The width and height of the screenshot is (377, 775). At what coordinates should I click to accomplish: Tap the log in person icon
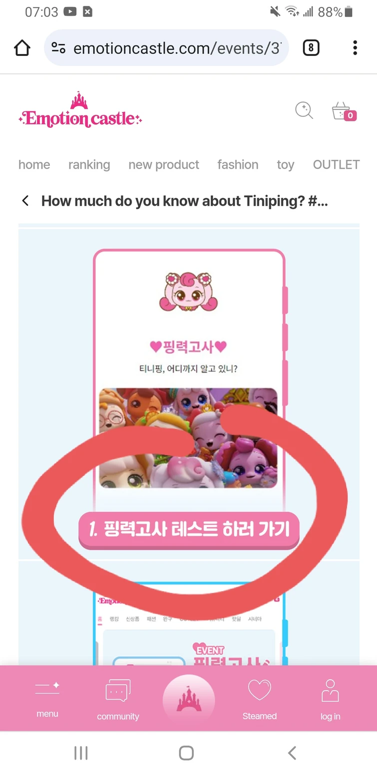[330, 699]
